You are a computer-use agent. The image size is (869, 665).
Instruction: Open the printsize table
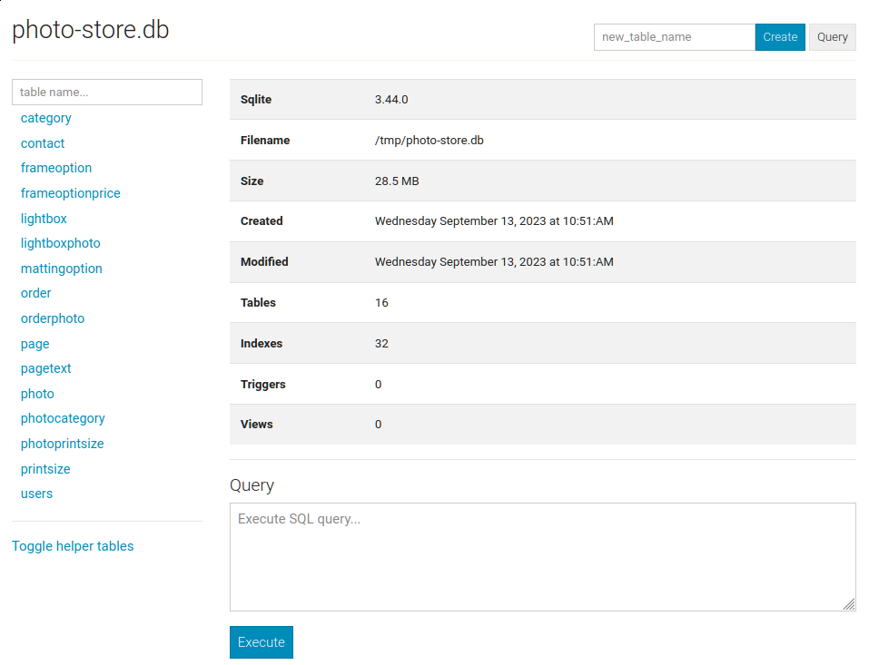click(45, 469)
